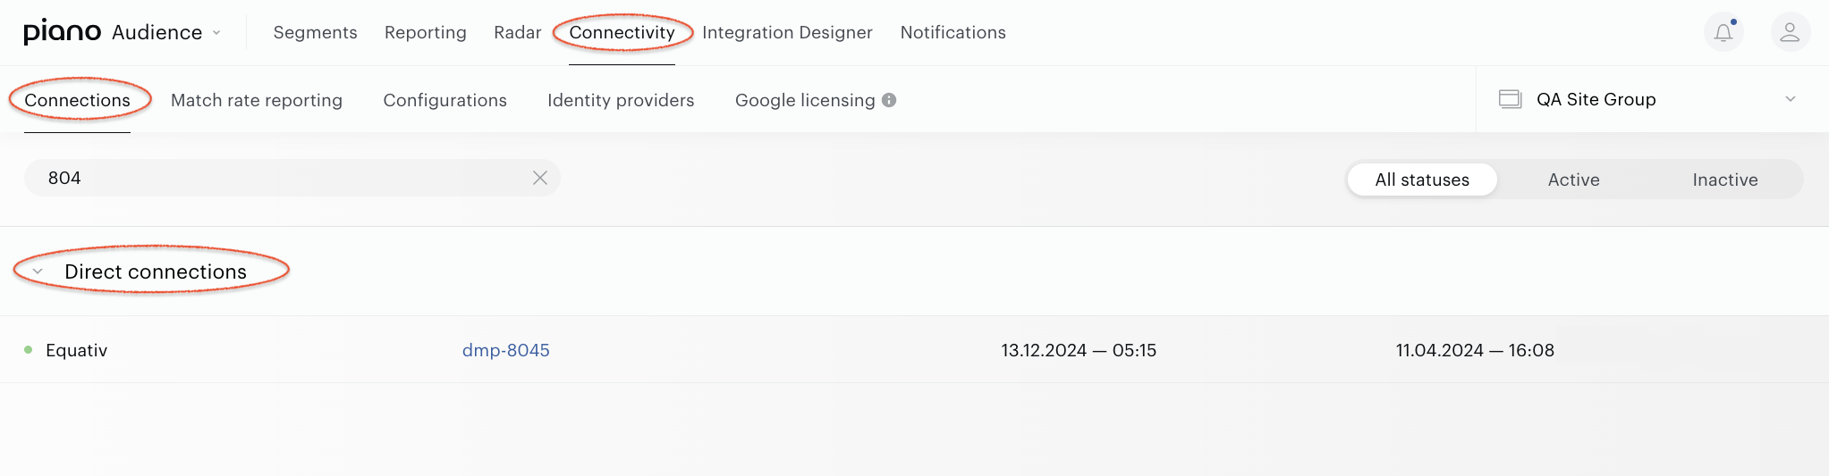Screen dimensions: 1829x476
Task: Click the search field containing 804
Action: point(292,178)
